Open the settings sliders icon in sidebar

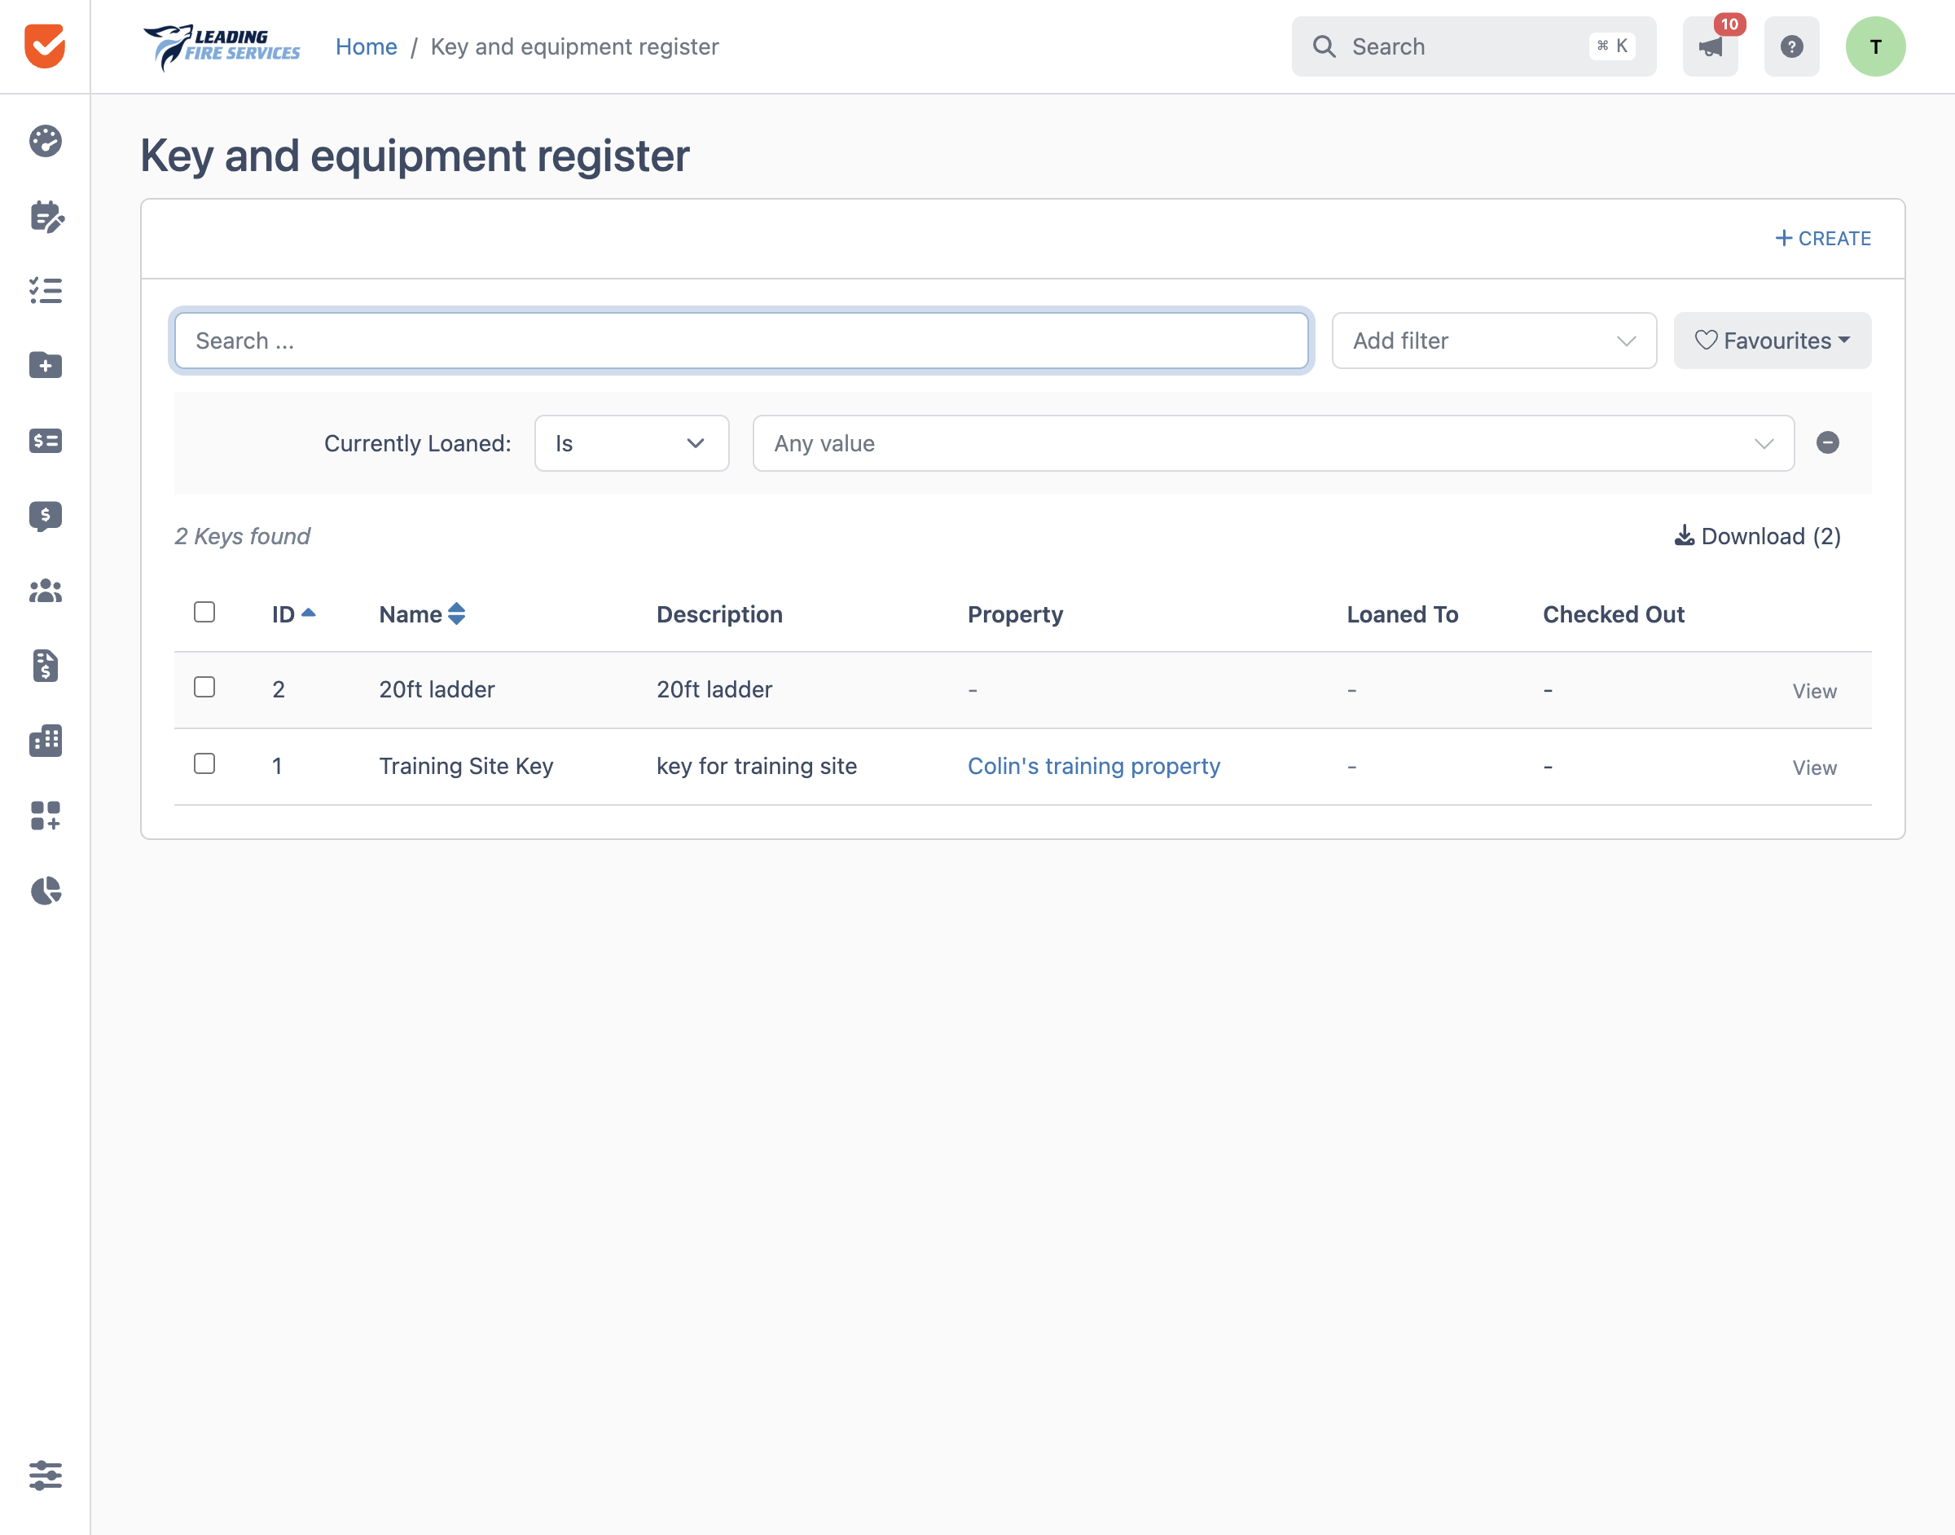coord(45,1475)
